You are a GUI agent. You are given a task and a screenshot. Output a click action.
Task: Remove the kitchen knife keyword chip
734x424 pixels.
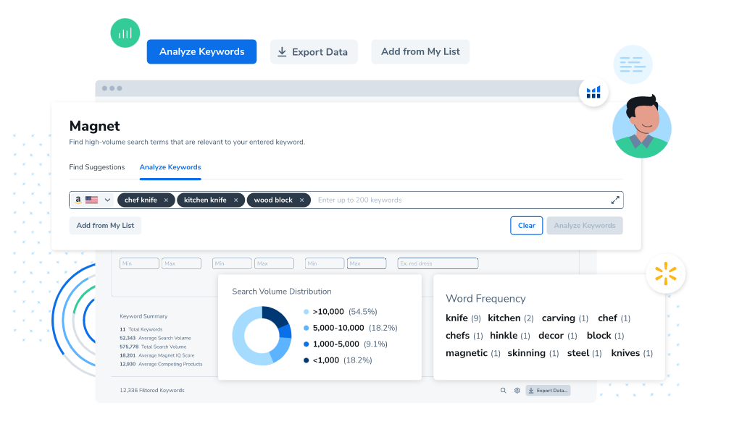pyautogui.click(x=236, y=200)
